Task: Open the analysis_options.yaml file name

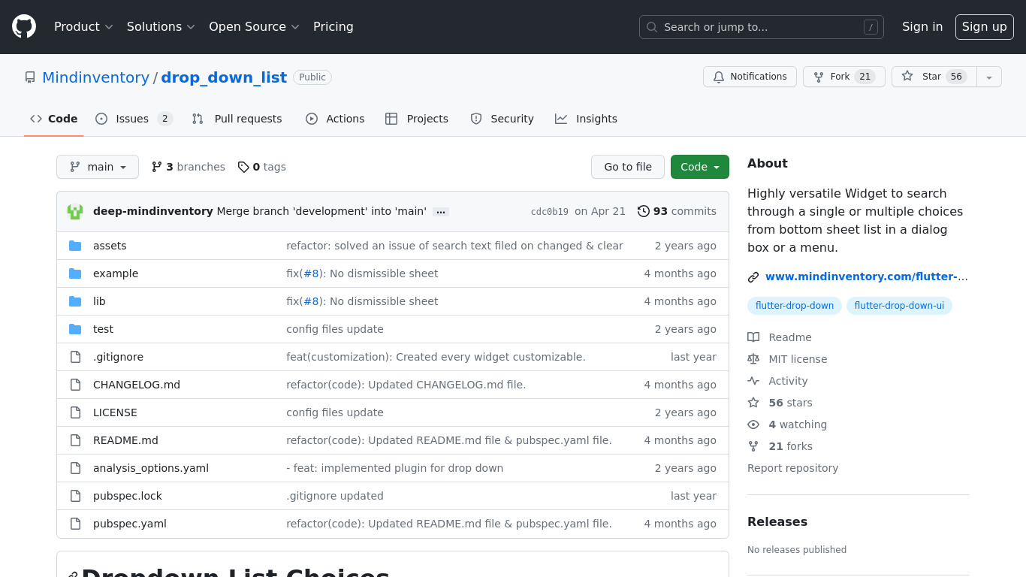Action: (x=151, y=468)
